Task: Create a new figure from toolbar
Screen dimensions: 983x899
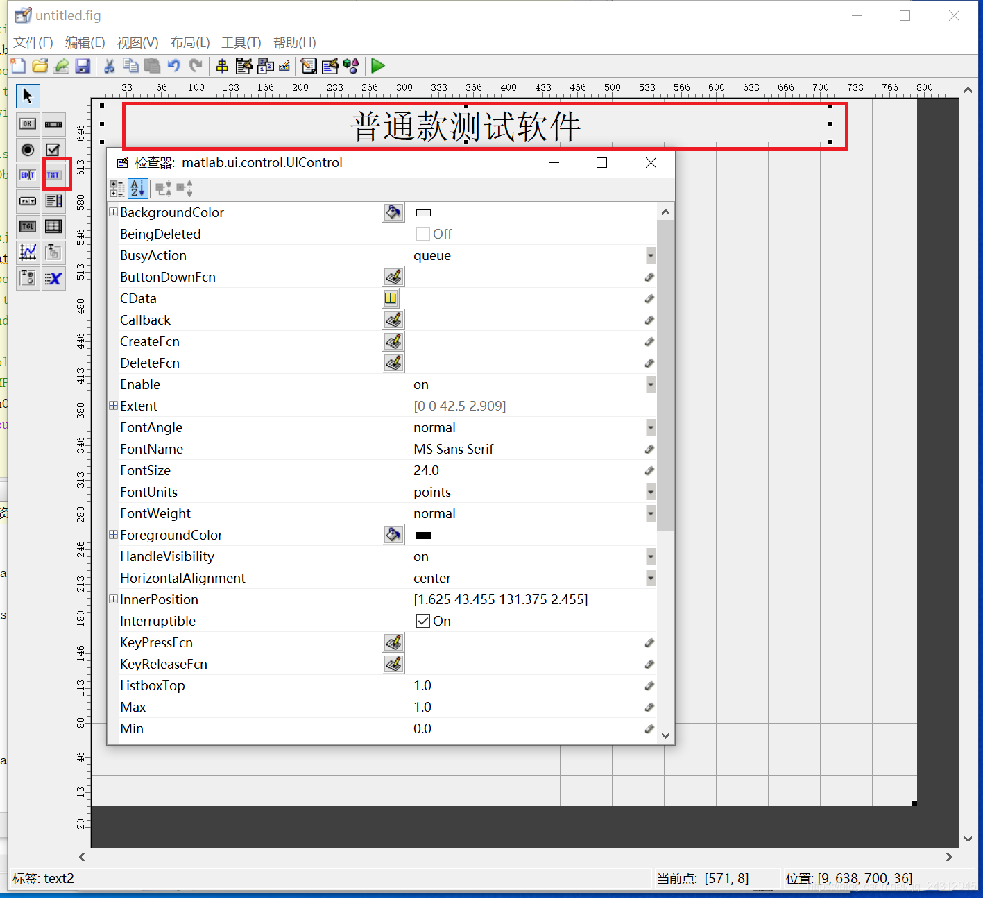Action: 19,66
